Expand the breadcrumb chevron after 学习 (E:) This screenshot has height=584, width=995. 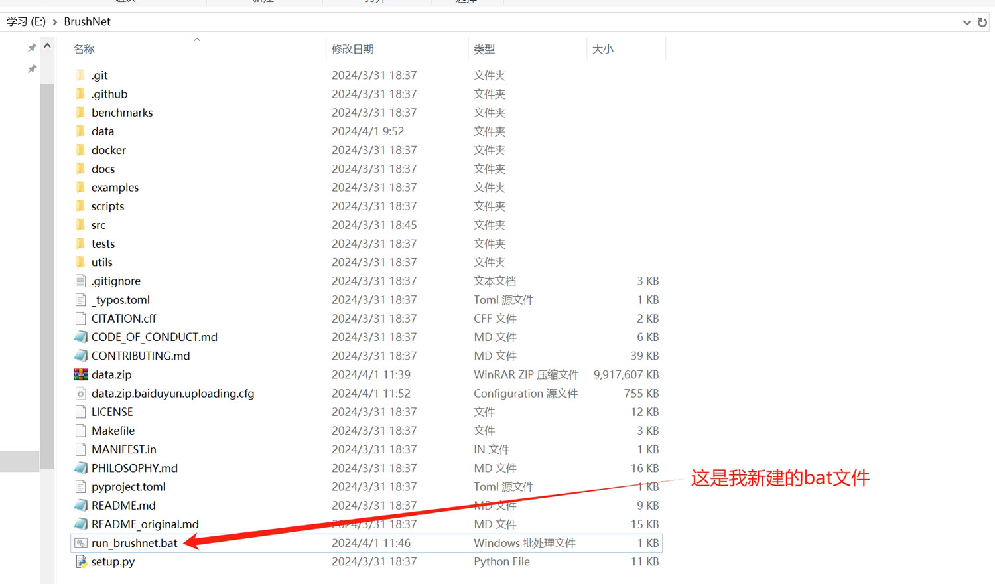point(55,22)
